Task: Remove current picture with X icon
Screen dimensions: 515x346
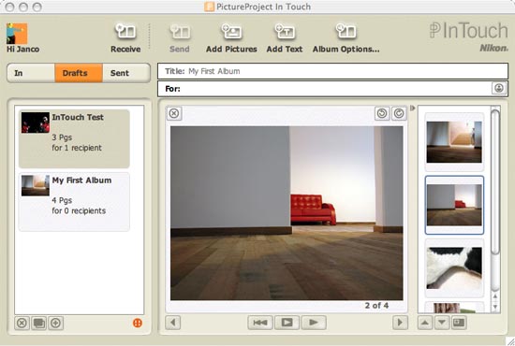Action: [x=174, y=113]
